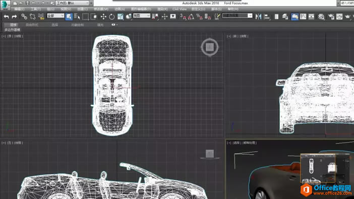Screen dimensions: 354x199
Task: Switch to the 自由形式 ribbon tab
Action: point(32,25)
